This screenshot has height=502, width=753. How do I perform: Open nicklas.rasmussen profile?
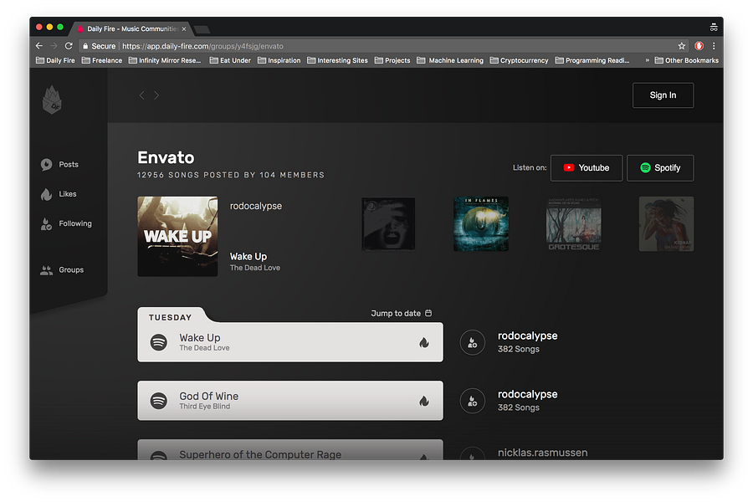point(543,453)
